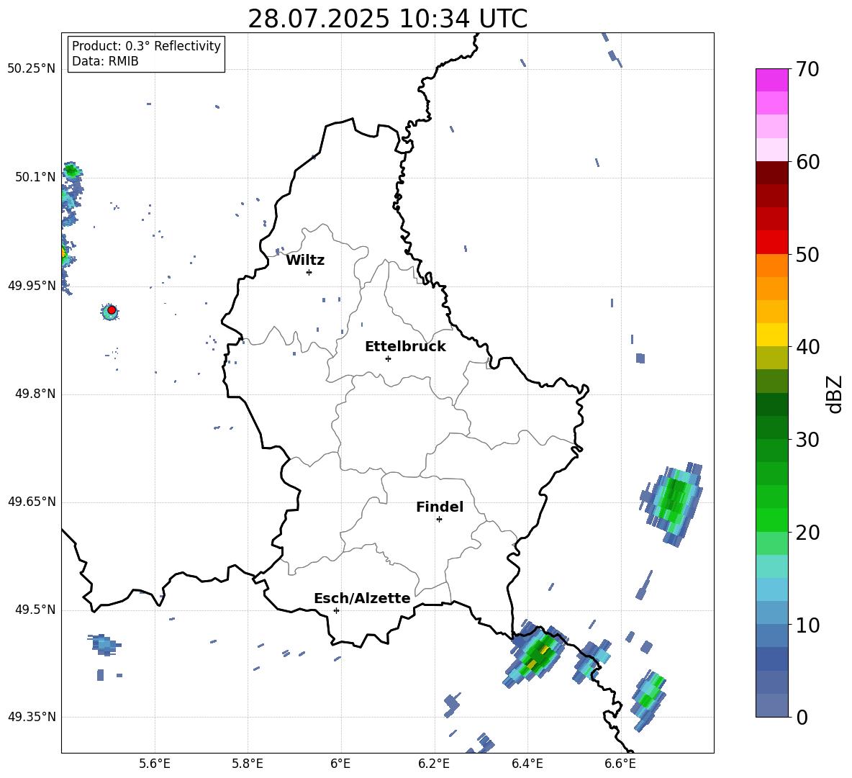852x778 pixels.
Task: Click the colorbar tick value 70
Action: pos(807,70)
